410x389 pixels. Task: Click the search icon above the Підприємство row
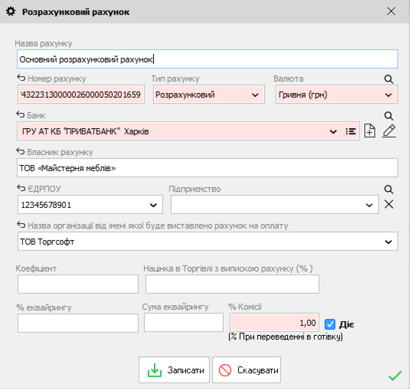pyautogui.click(x=389, y=190)
